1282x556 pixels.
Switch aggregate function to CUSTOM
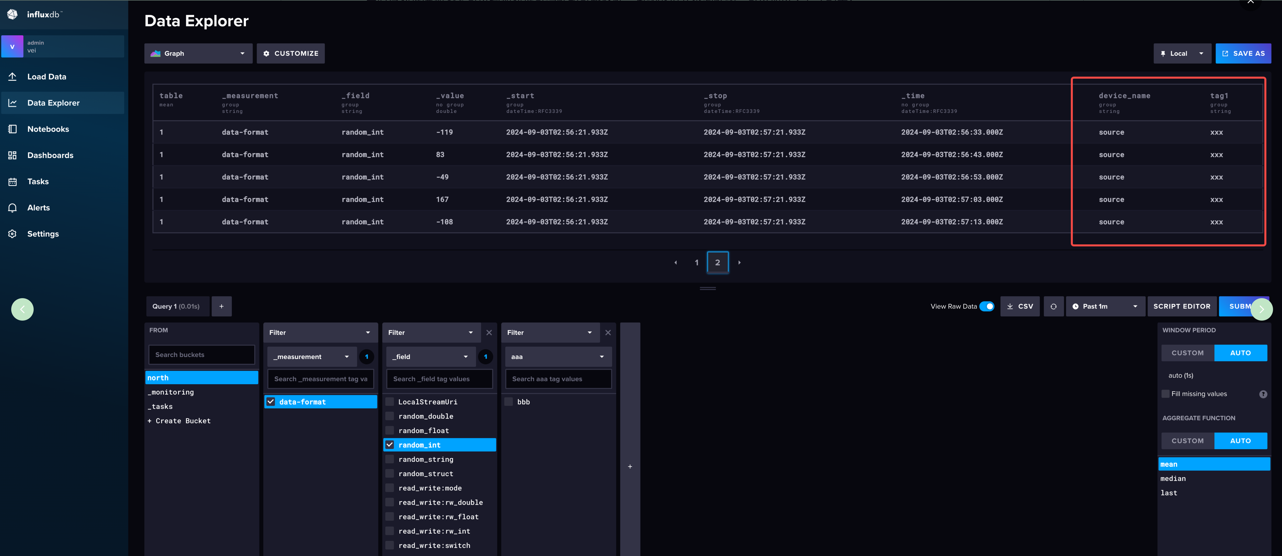(1188, 441)
